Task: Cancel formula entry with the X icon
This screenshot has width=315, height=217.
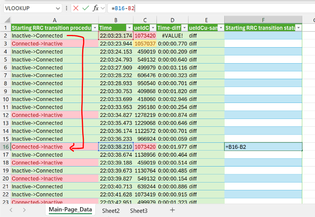Action: click(x=76, y=8)
